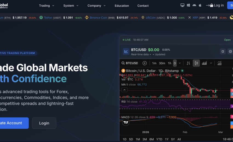The width and height of the screenshot is (233, 142).
Task: Open the BTCUSD symbol search
Action: pyautogui.click(x=130, y=63)
